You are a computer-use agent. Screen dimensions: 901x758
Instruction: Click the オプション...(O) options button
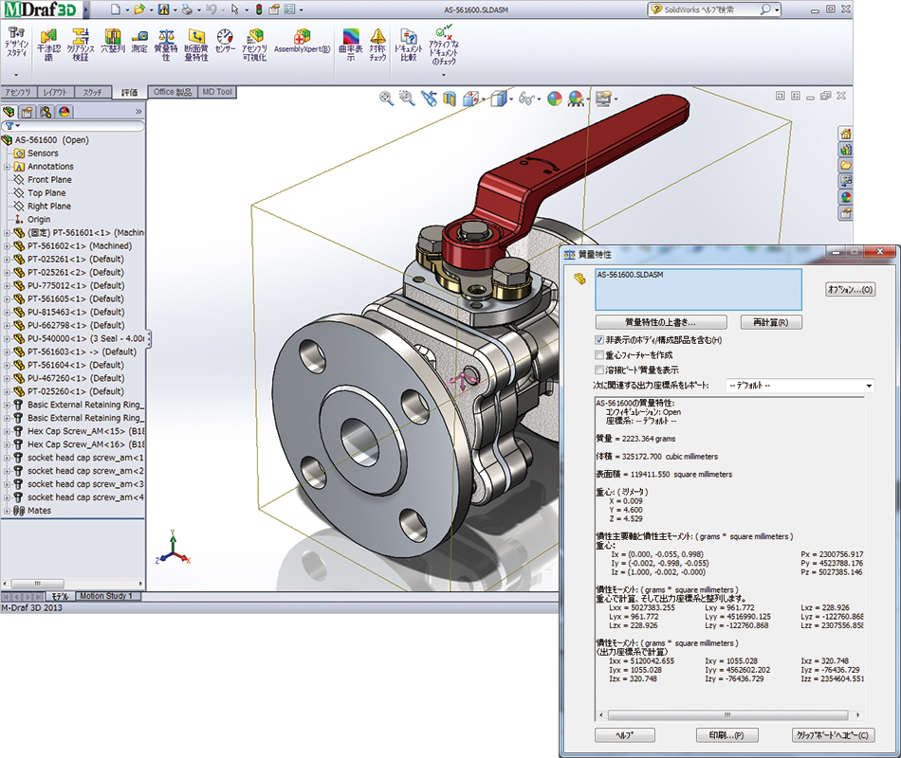pos(850,289)
